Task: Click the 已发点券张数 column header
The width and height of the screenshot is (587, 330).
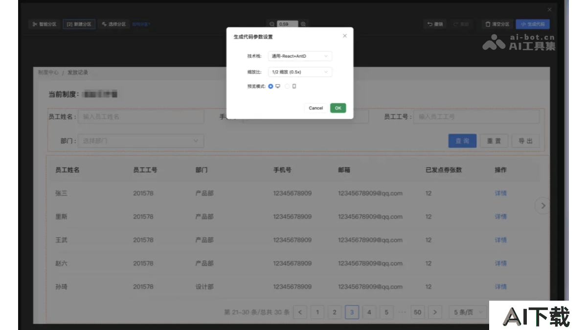Action: [x=444, y=170]
